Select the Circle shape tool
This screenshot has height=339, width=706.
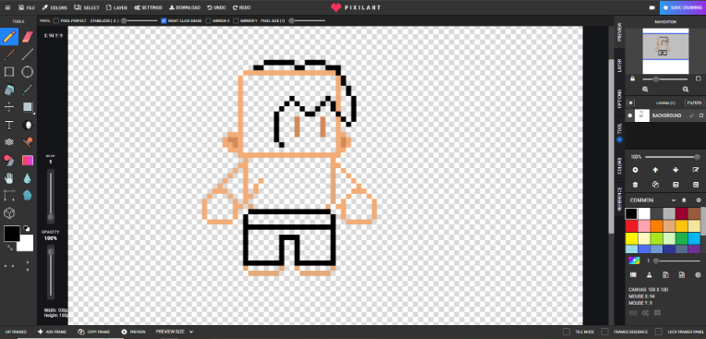(x=28, y=71)
